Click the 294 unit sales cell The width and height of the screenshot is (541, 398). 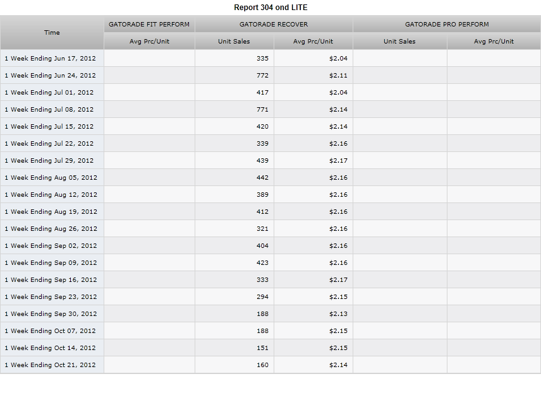tap(234, 297)
